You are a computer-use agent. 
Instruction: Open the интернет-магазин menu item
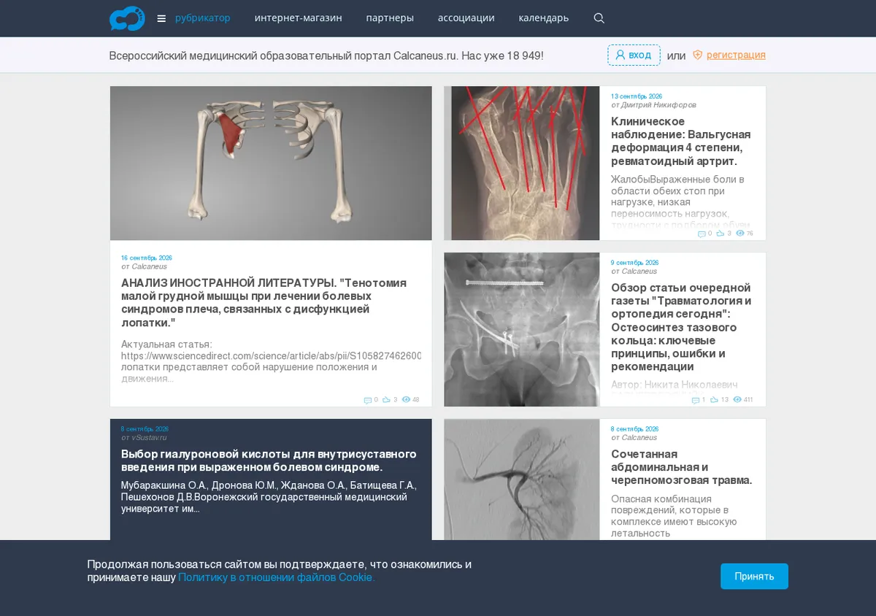[x=298, y=18]
